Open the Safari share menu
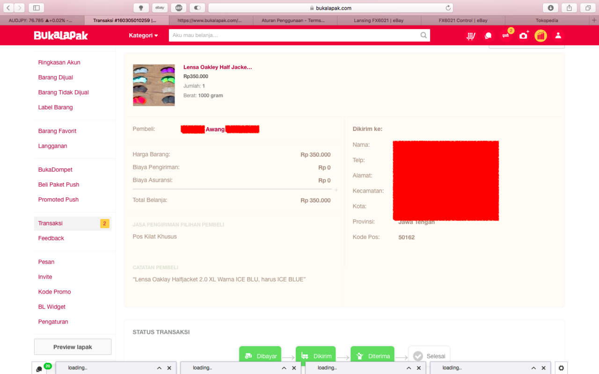This screenshot has width=599, height=374. (569, 7)
